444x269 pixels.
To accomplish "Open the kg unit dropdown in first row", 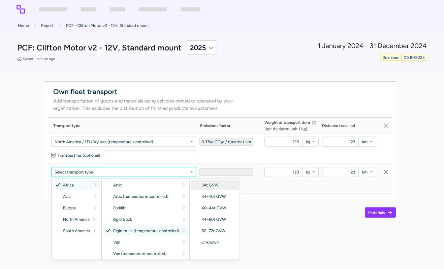I will [310, 142].
